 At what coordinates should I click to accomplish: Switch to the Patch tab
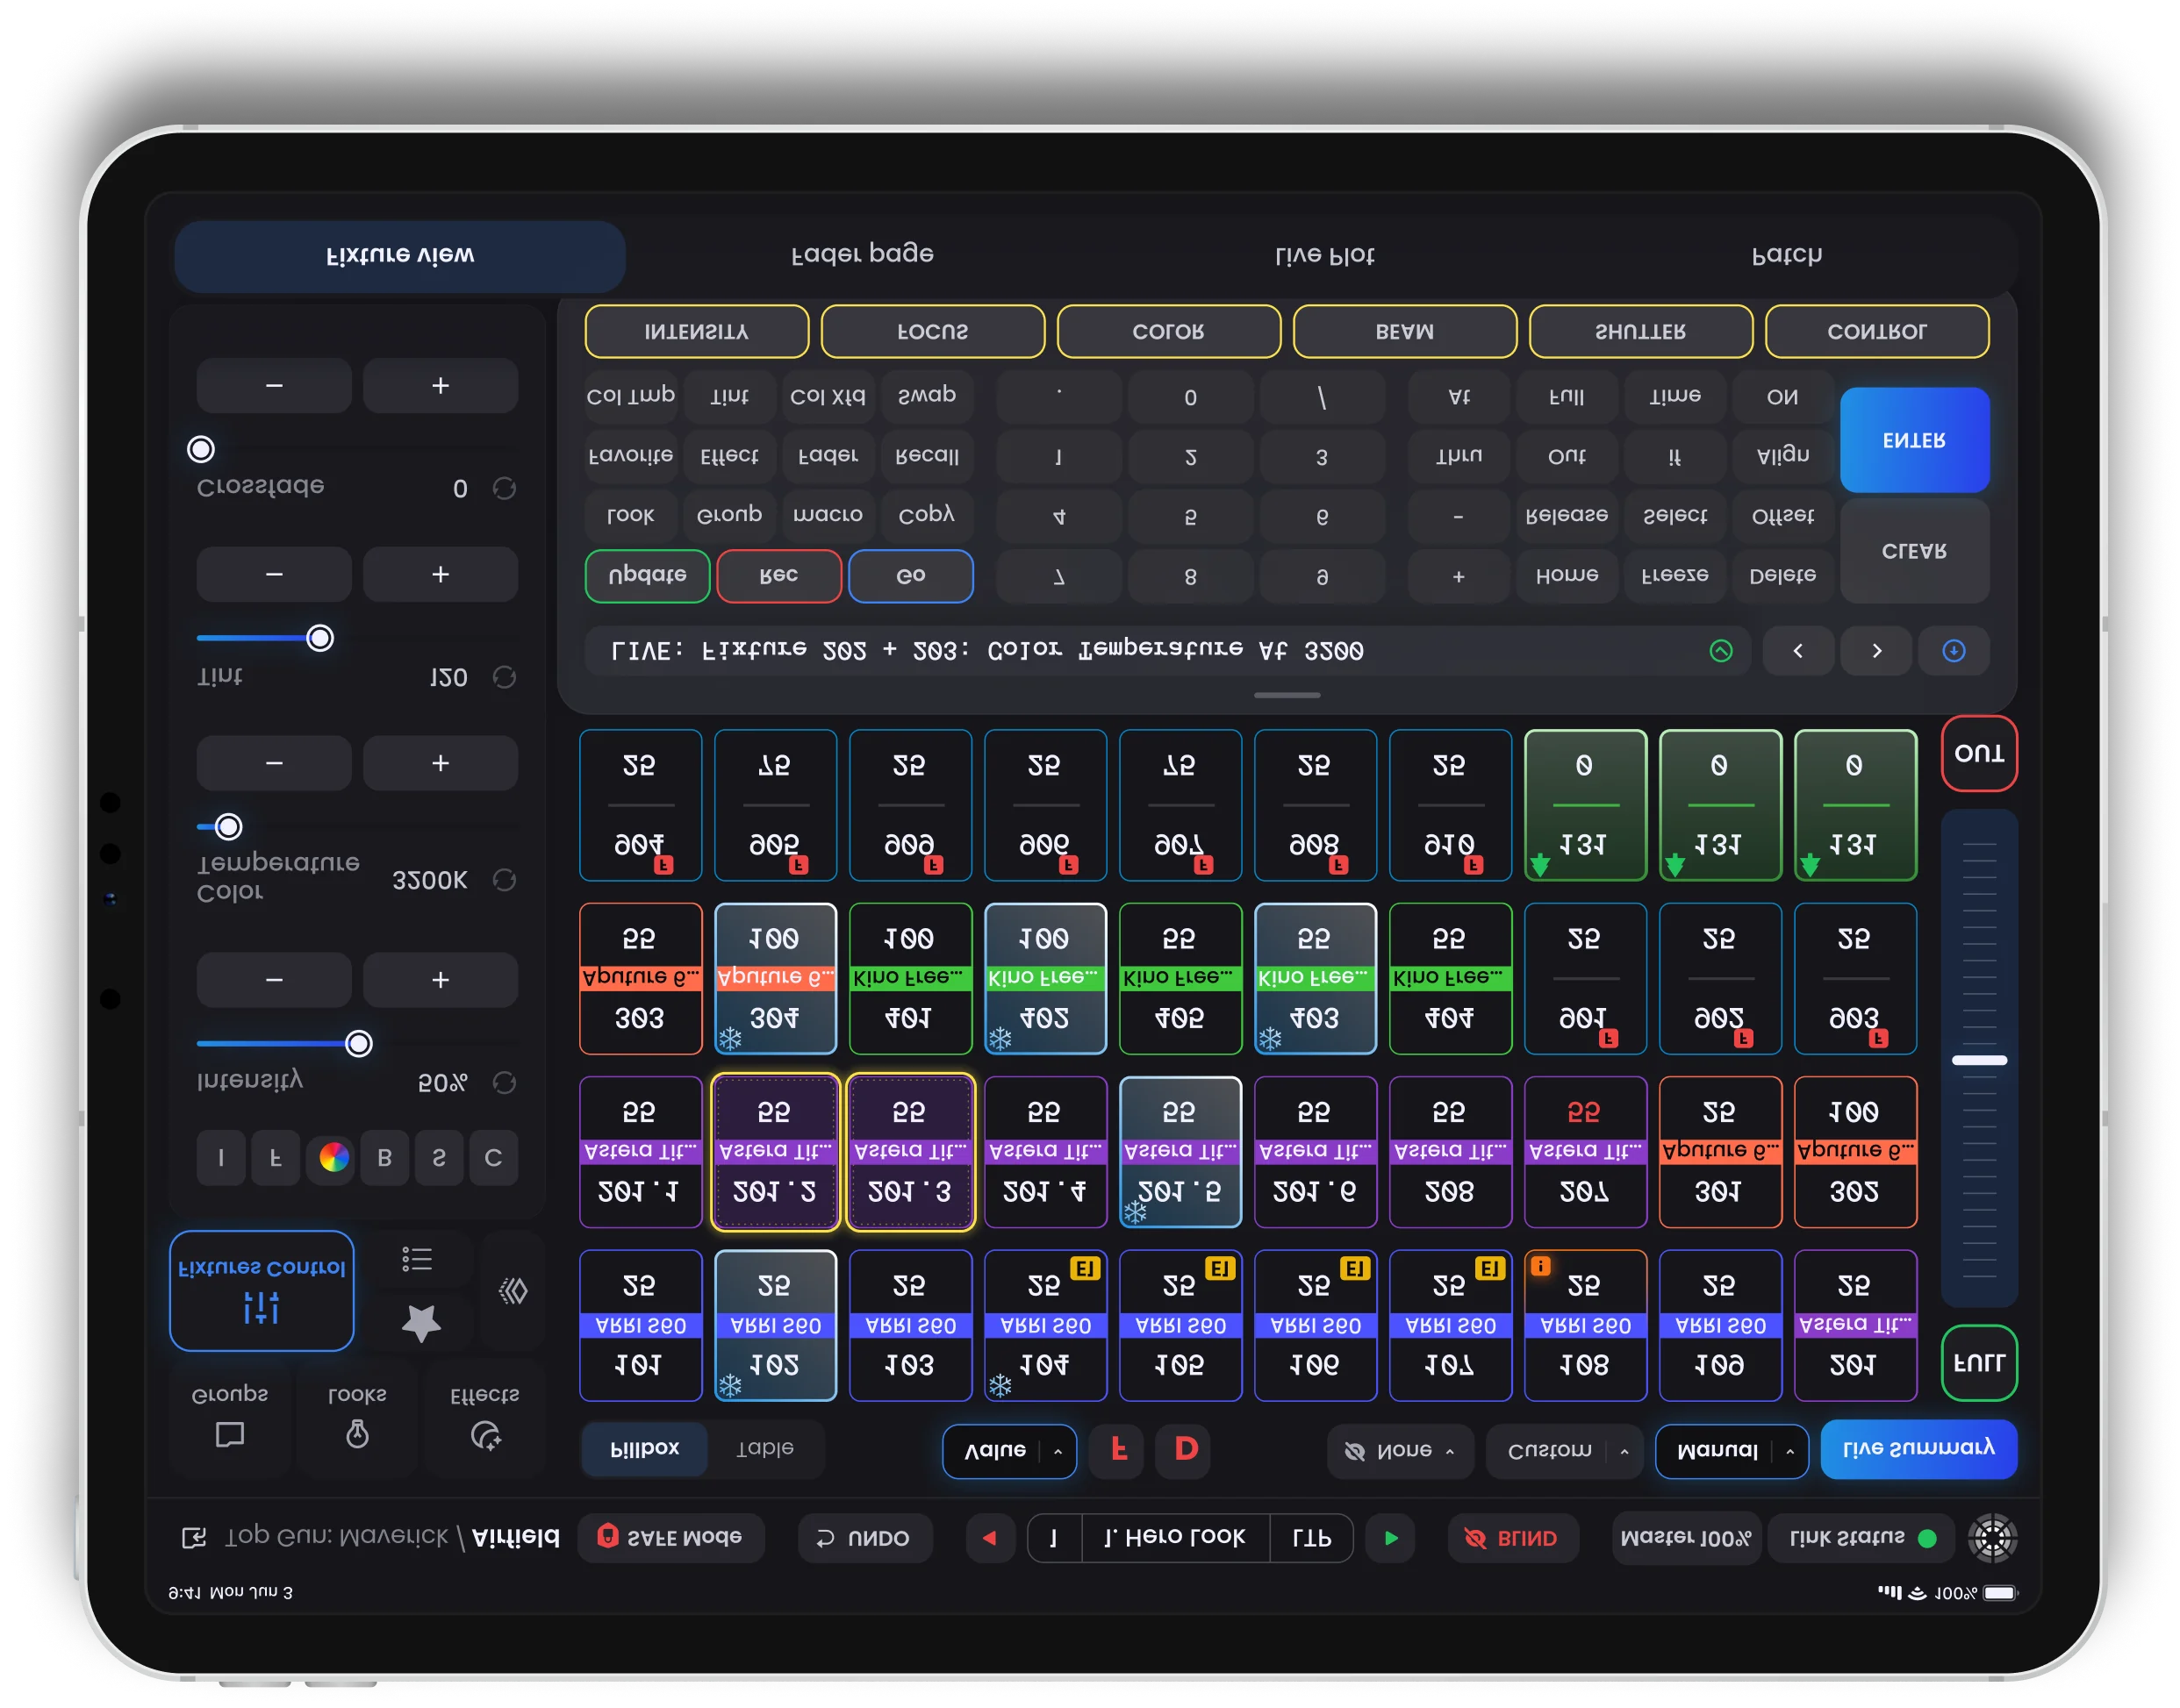click(x=1786, y=255)
